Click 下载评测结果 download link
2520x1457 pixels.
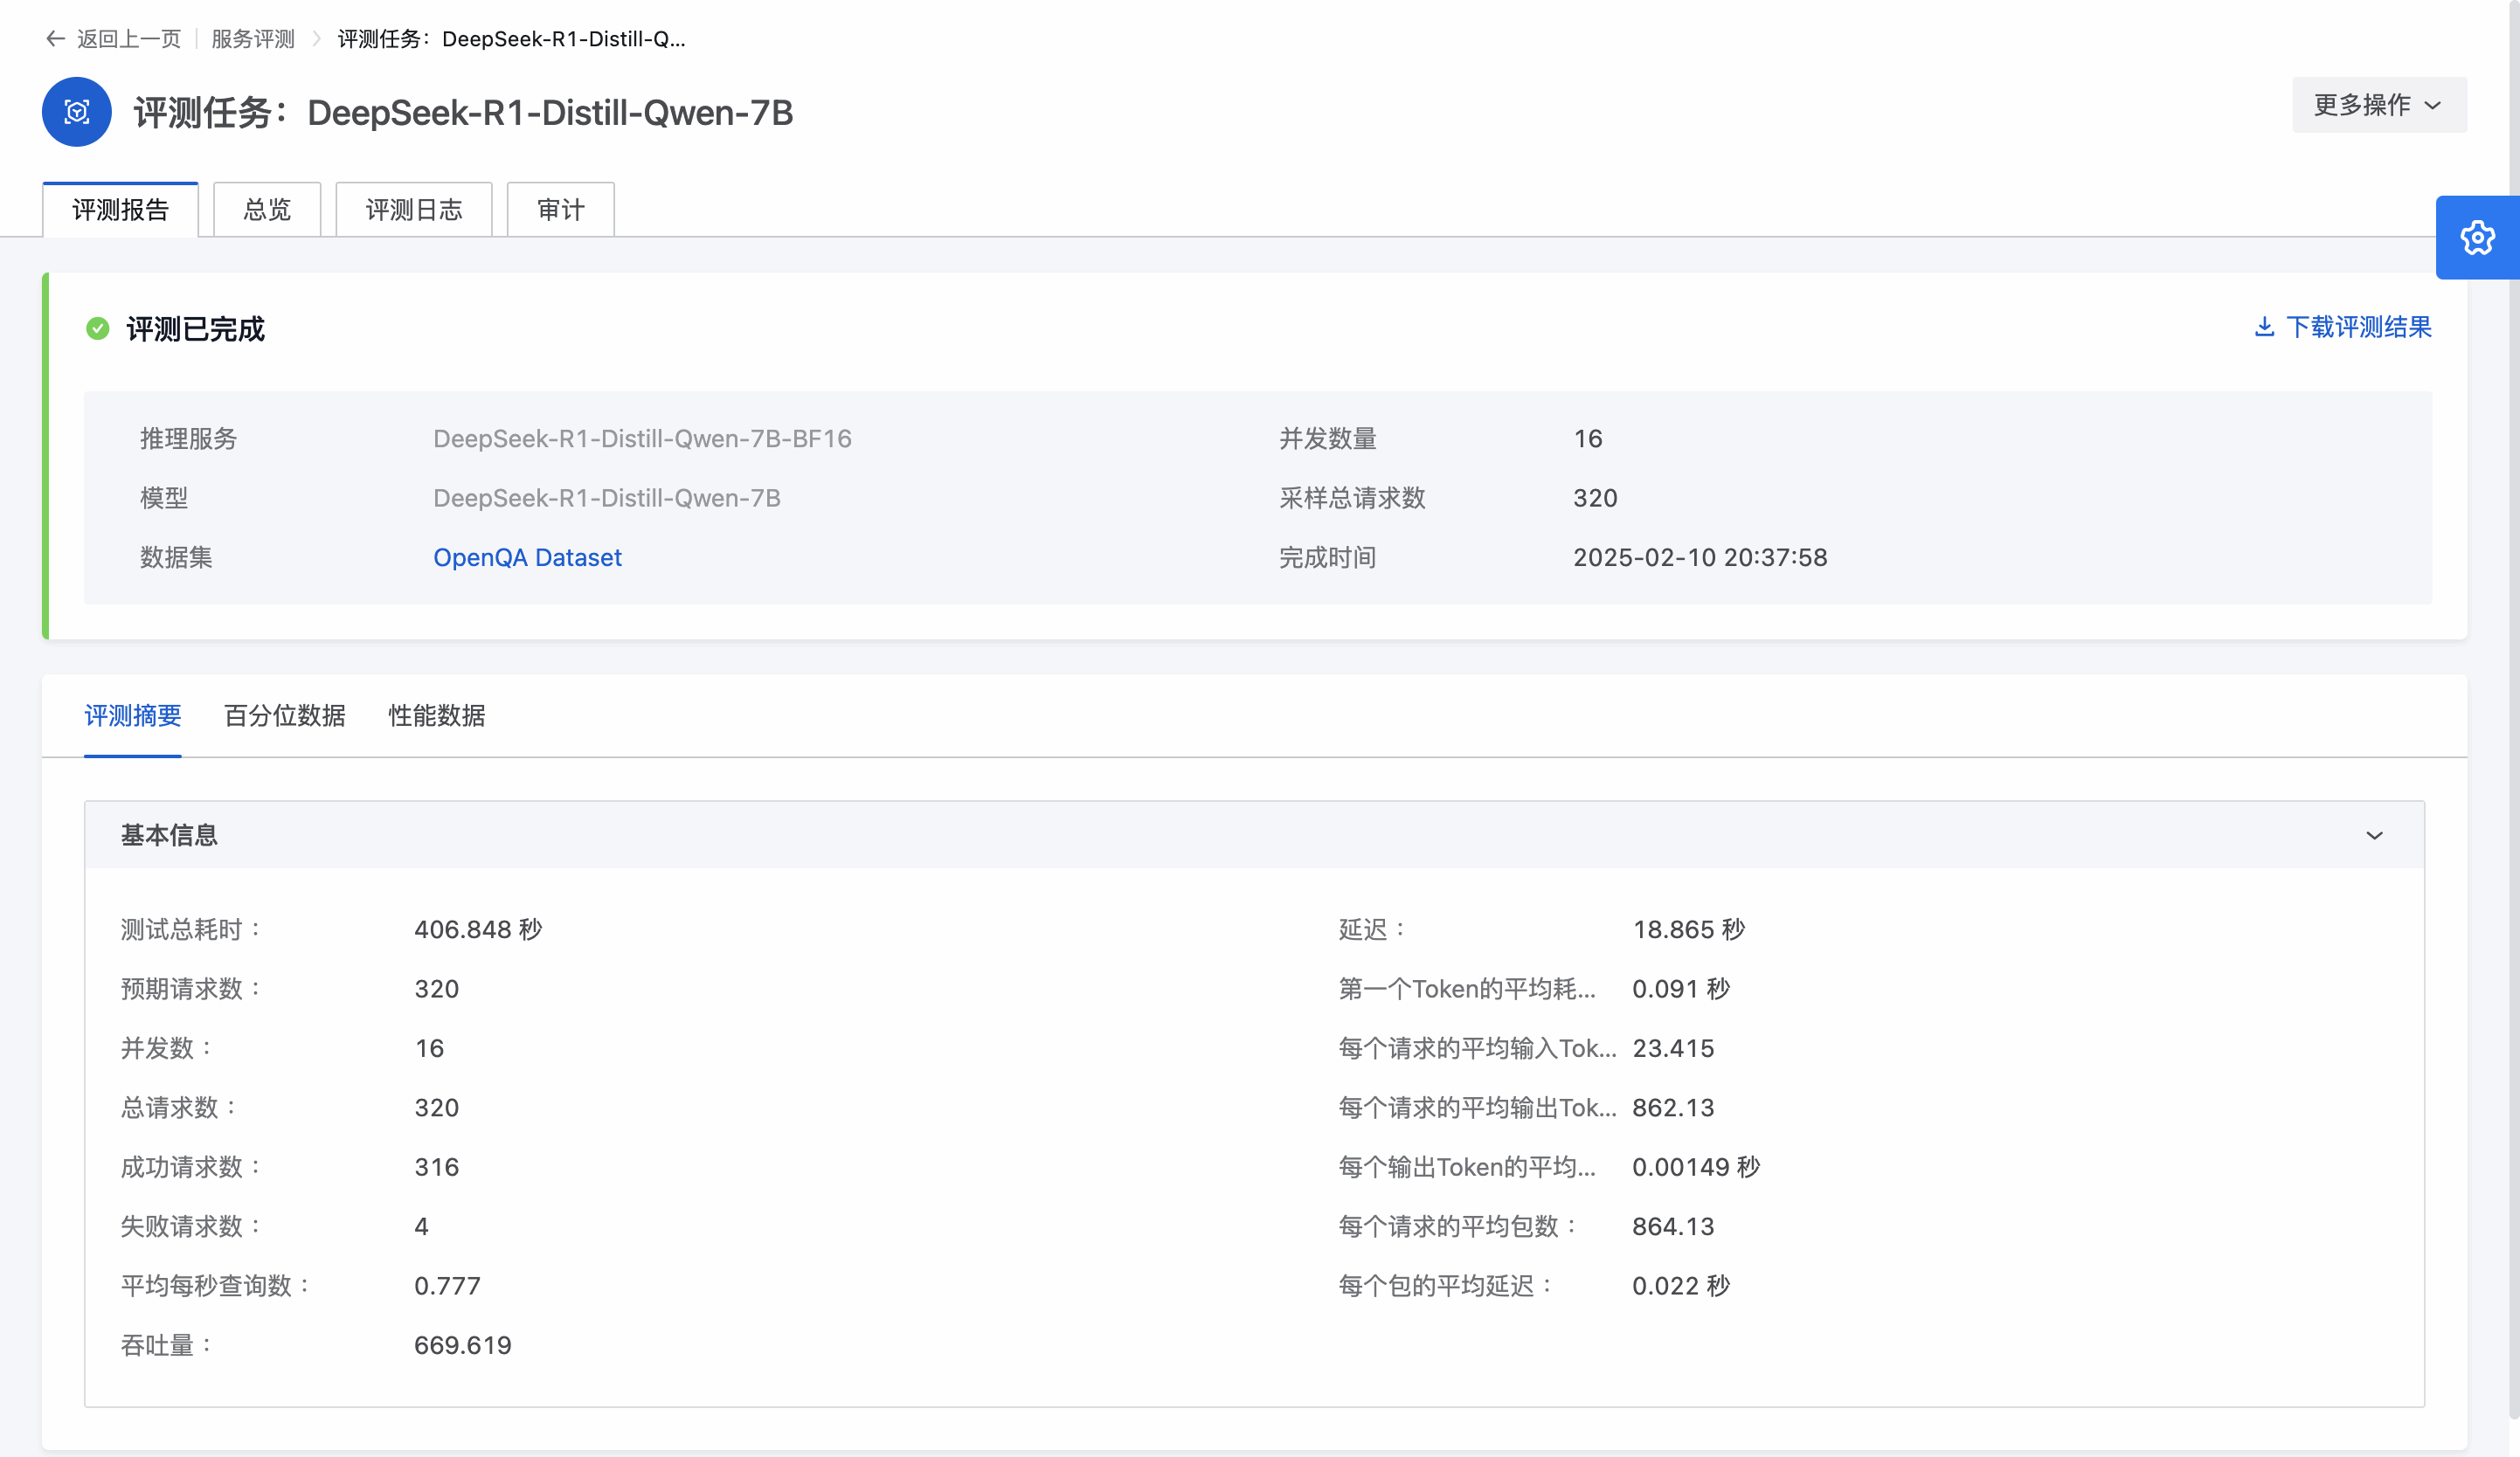click(x=2358, y=327)
